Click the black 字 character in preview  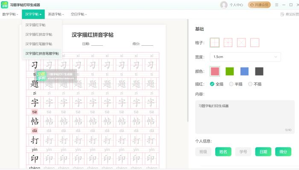coord(35,103)
